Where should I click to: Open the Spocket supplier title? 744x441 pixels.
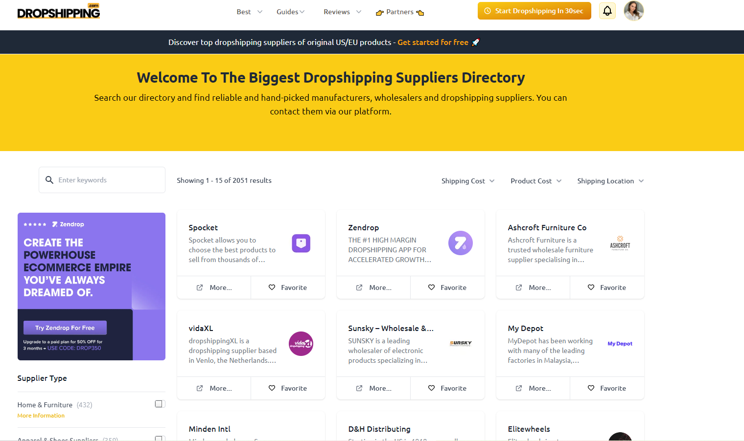pos(203,227)
